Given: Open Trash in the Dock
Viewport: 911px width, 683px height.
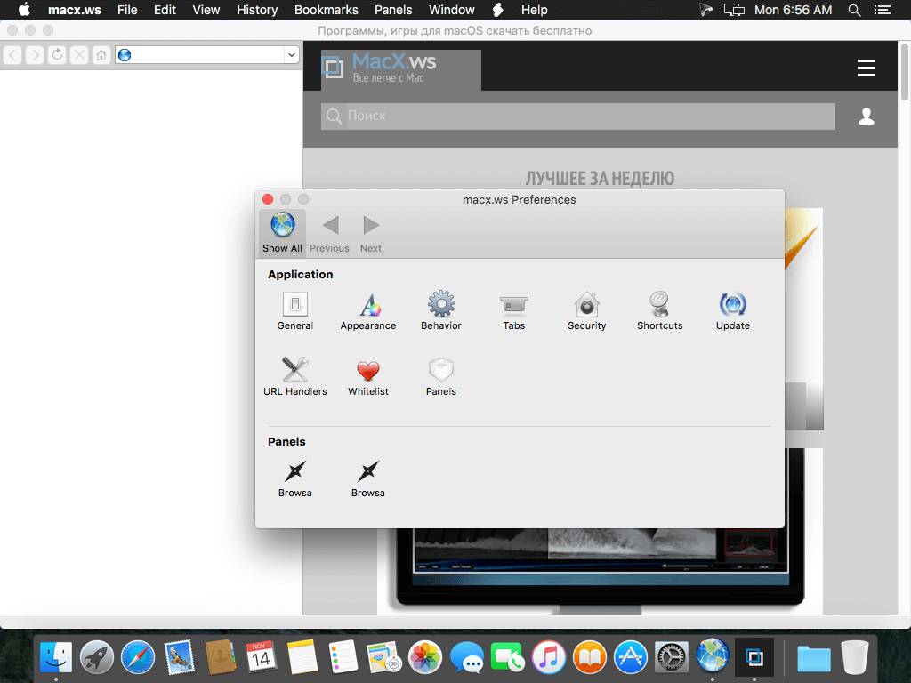Looking at the screenshot, I should (x=854, y=657).
